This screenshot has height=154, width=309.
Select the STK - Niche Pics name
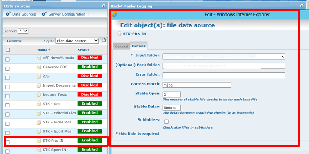click(x=57, y=122)
